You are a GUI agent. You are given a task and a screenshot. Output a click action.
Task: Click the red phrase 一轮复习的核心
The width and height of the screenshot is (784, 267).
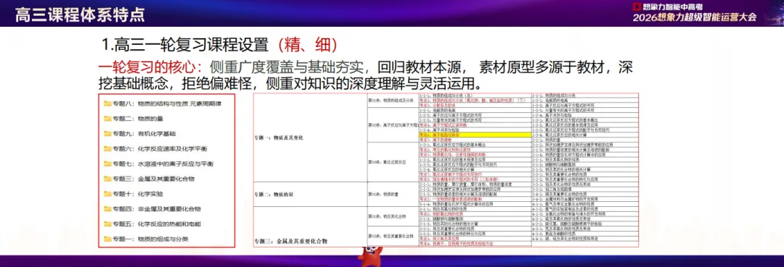tap(145, 67)
